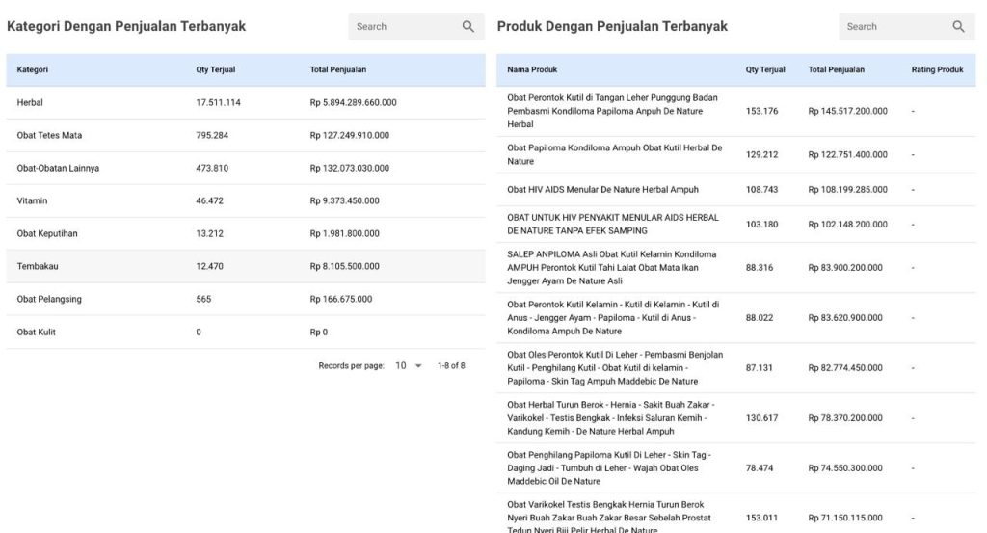Open product Obat Perontok Kutil di Tangan Leher
This screenshot has height=533, width=987.
612,111
